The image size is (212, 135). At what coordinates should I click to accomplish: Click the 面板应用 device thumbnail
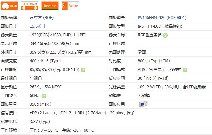click(143, 104)
